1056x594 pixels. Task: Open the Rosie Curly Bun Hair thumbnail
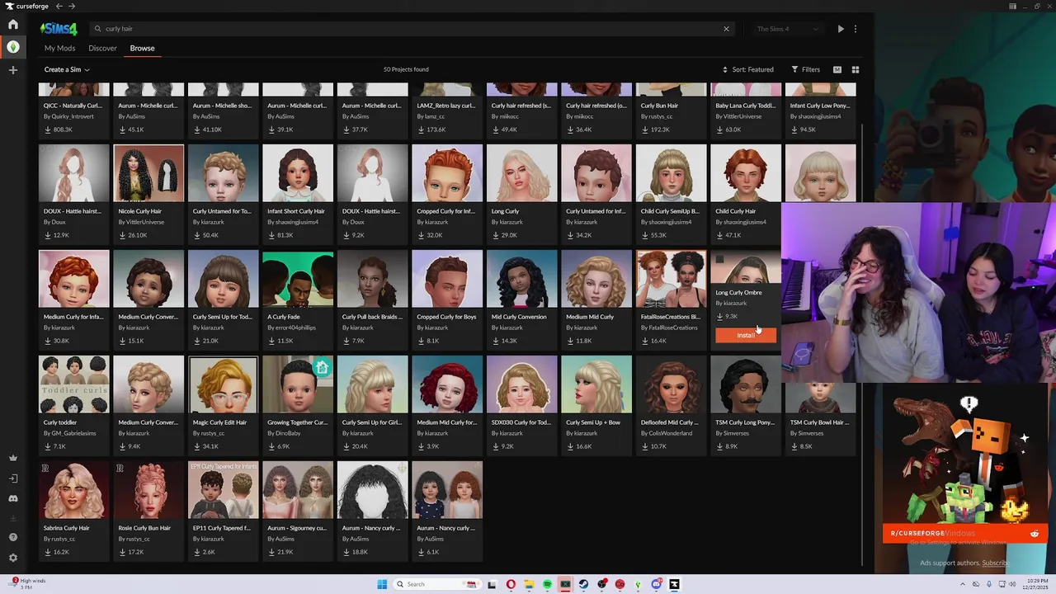148,489
